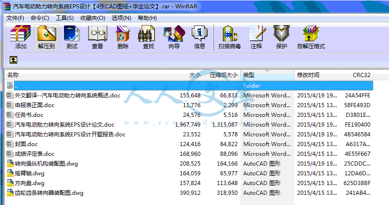Select file 汽车电动助力转向系统EPS设计开题报告.doc
The image size is (389, 205).
coord(70,135)
